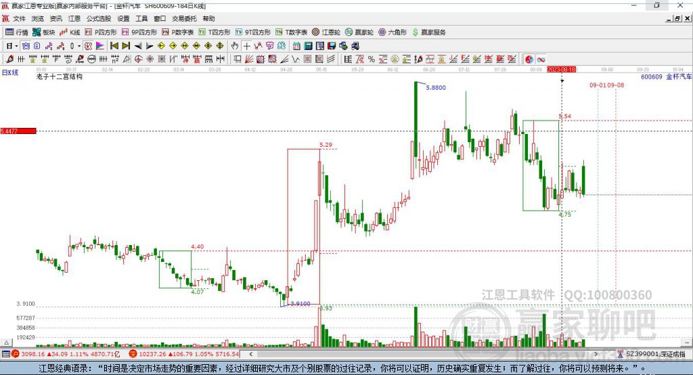693x375 pixels.
Task: Select the red fan lines tool
Action: (x=249, y=60)
